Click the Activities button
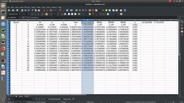Image resolution: width=184 pixels, height=103 pixels. (4, 1)
